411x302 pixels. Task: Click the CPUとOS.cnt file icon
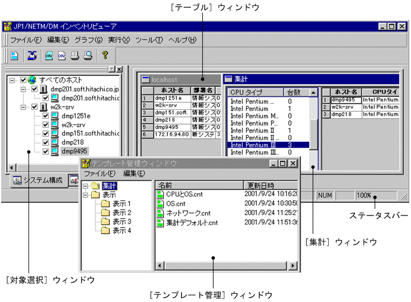click(160, 194)
